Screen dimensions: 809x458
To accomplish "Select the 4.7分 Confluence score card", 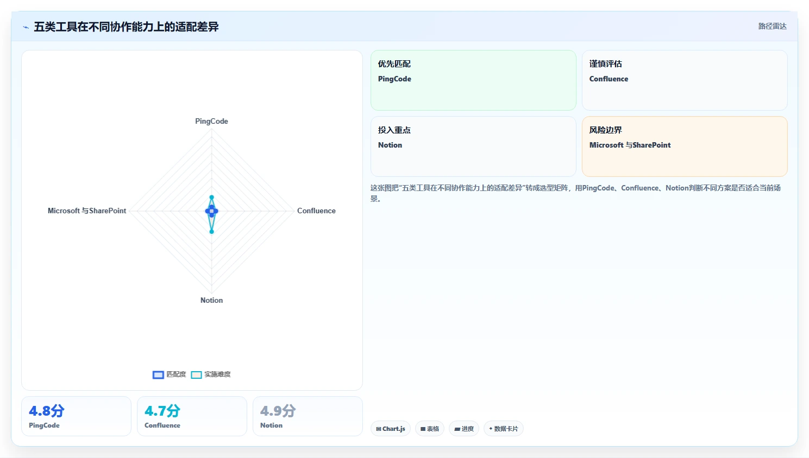I will [x=192, y=416].
